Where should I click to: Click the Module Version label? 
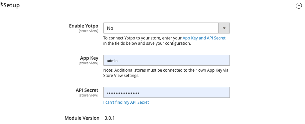[82, 118]
